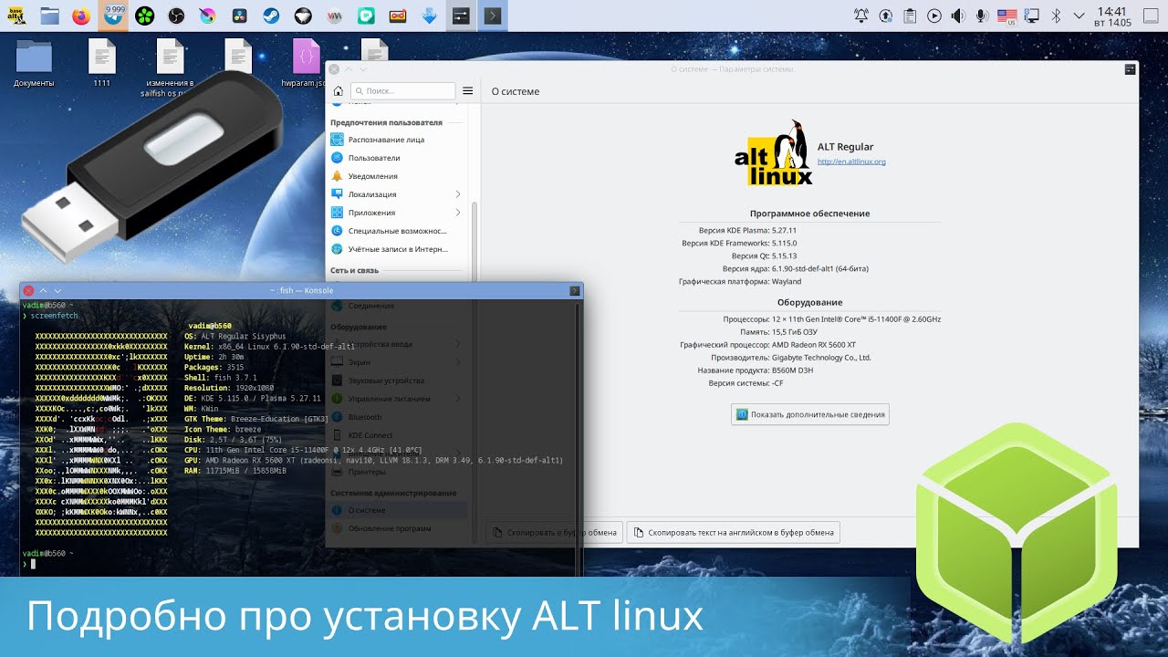Click Shell: fish 3.7.1 in Konsole
Screen dimensions: 1168x657
tap(220, 377)
